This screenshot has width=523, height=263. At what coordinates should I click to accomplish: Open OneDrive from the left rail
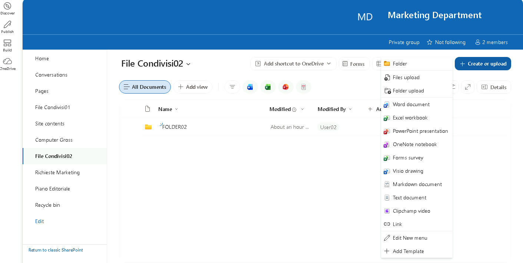click(7, 64)
